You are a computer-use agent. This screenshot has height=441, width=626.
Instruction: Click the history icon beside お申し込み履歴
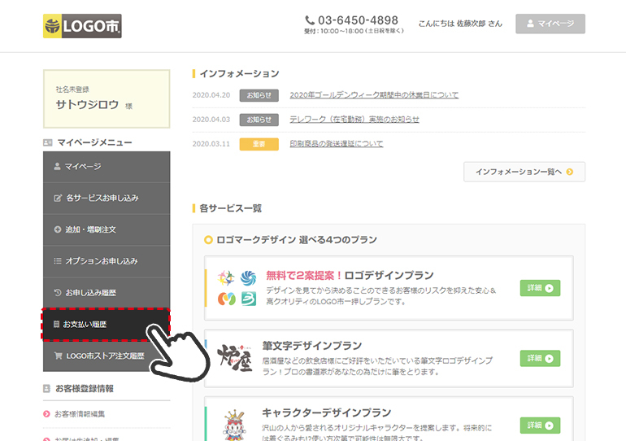tap(58, 292)
